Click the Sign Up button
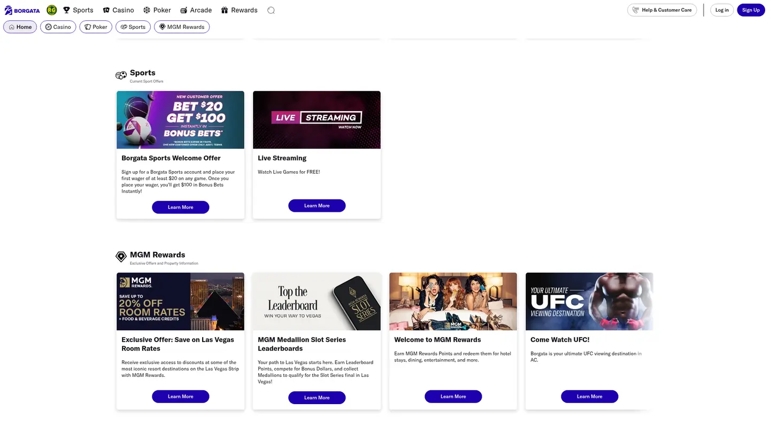 pyautogui.click(x=751, y=10)
